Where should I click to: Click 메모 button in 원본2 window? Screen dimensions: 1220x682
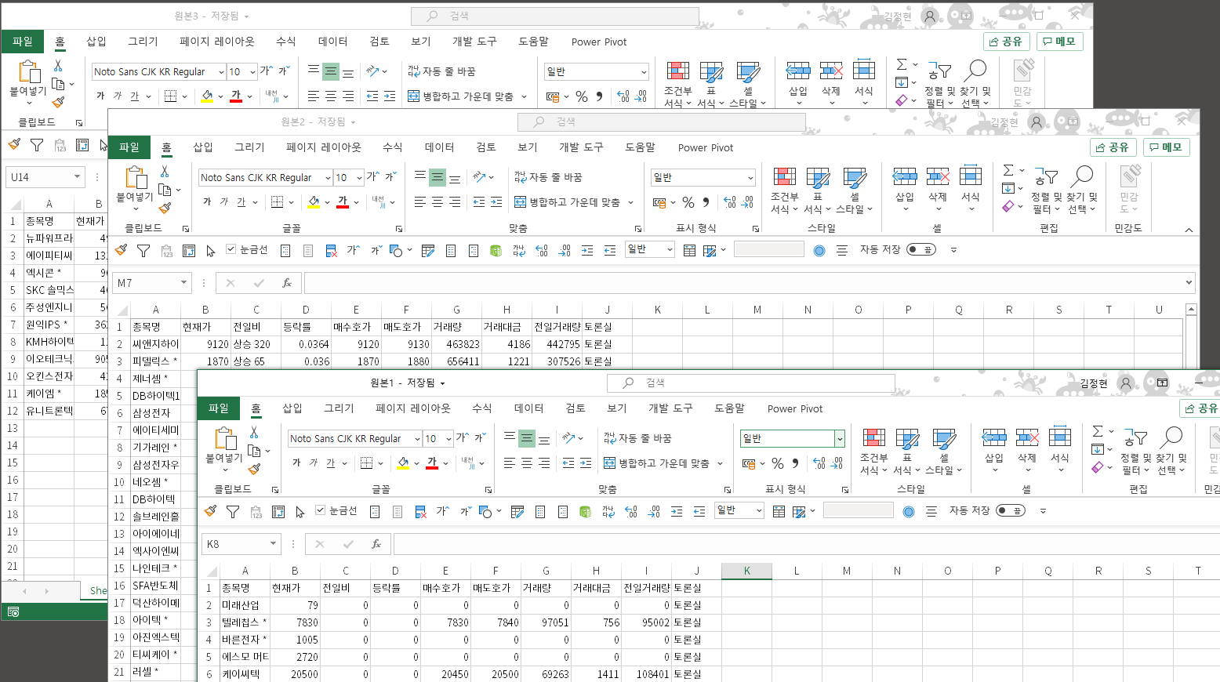click(x=1166, y=147)
